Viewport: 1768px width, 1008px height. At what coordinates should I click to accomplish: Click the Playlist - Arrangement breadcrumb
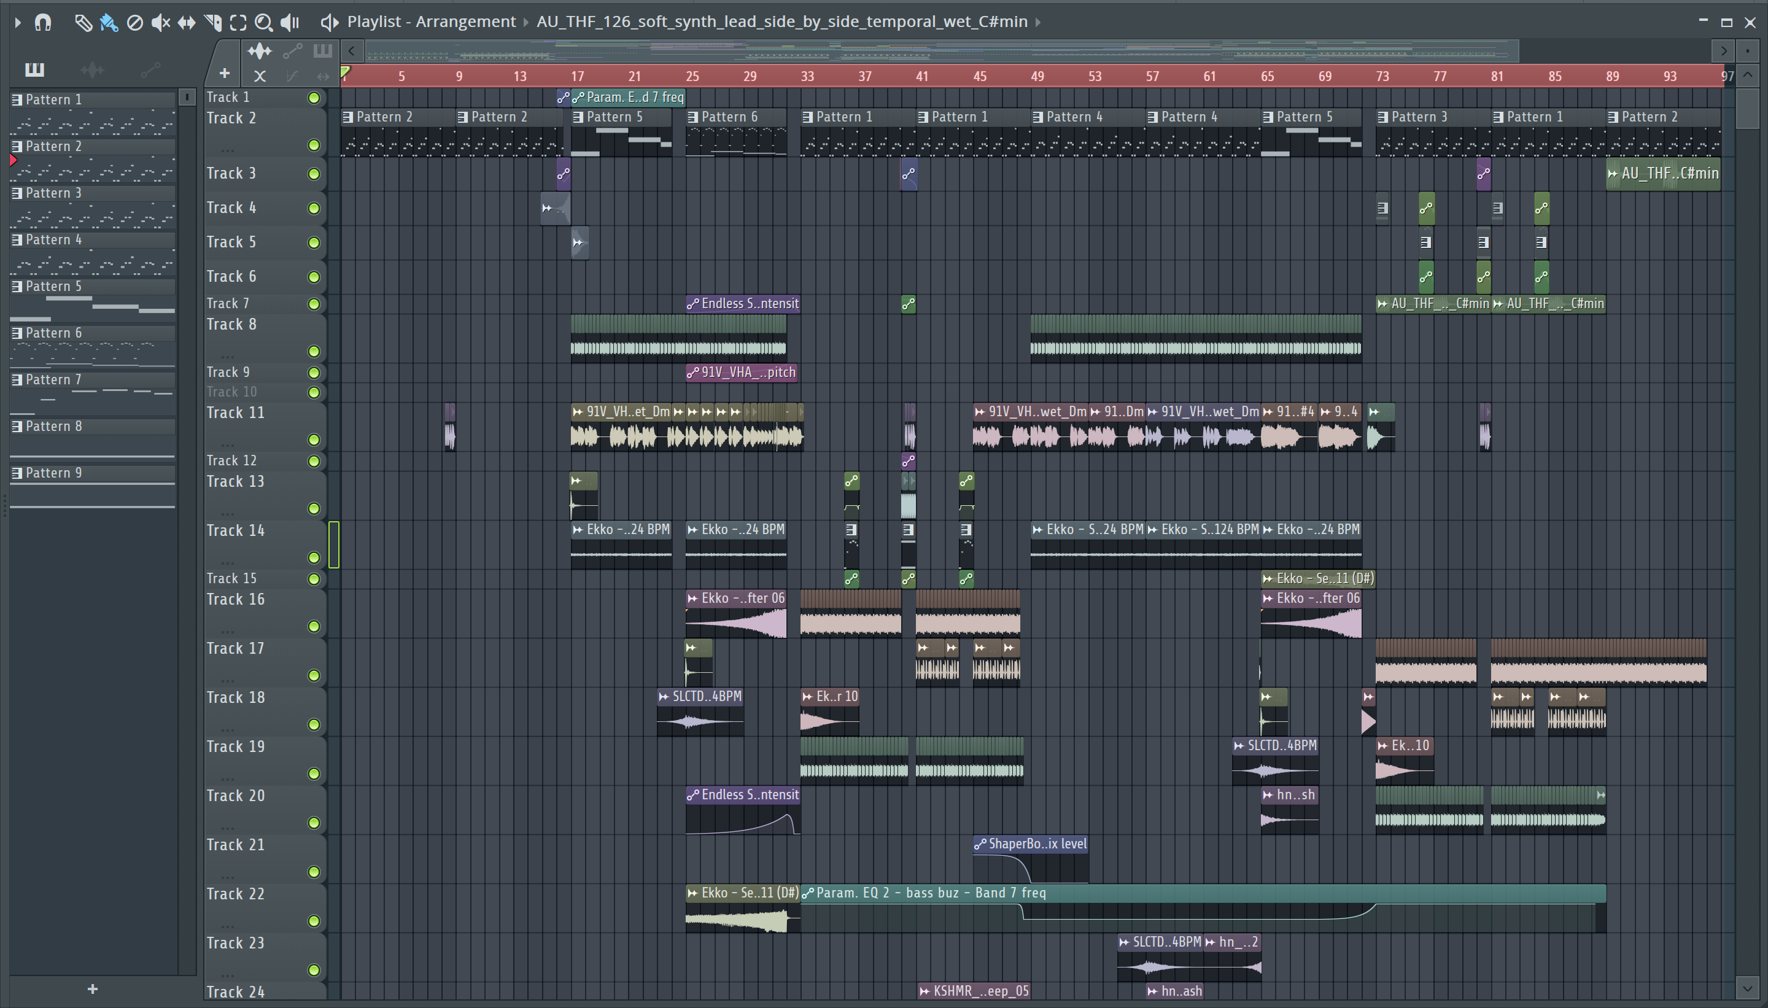tap(432, 21)
